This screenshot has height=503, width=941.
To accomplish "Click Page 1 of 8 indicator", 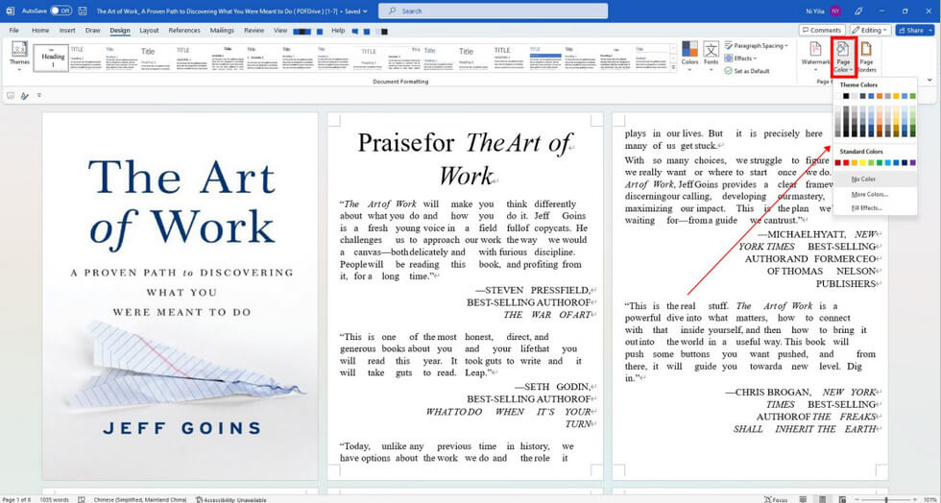I will tap(16, 499).
